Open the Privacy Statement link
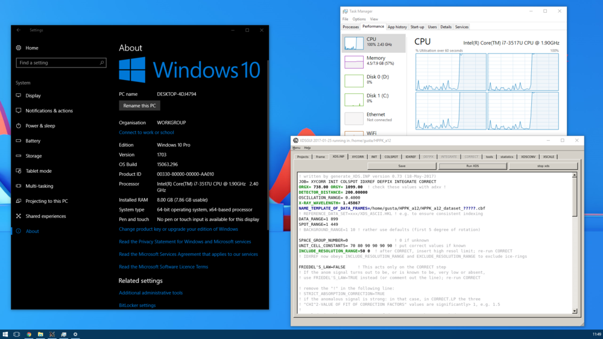This screenshot has height=339, width=603. (185, 242)
